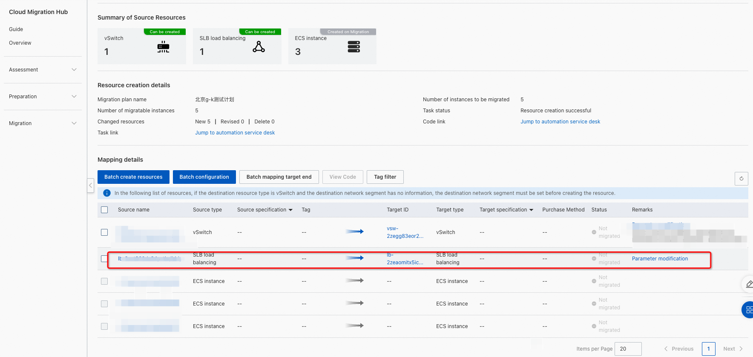Check the first ECS instance row checkbox
Image resolution: width=753 pixels, height=357 pixels.
pyautogui.click(x=104, y=281)
